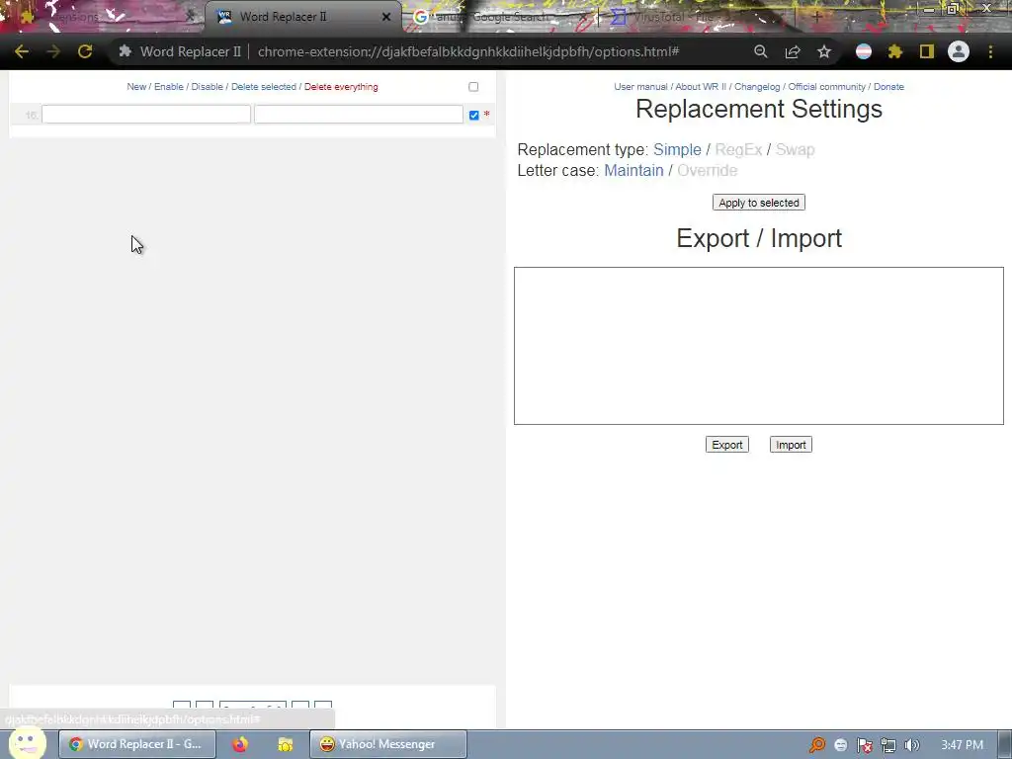Viewport: 1012px width, 759px height.
Task: Uncheck the checkbox for row 16
Action: pyautogui.click(x=474, y=115)
